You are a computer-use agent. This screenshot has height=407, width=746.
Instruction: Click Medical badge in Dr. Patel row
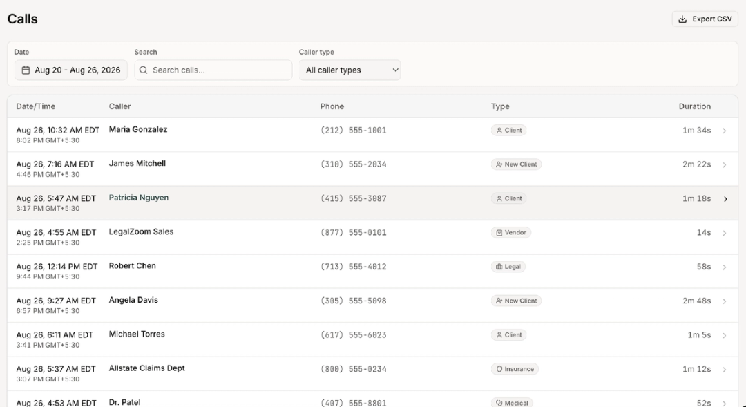[x=512, y=403]
